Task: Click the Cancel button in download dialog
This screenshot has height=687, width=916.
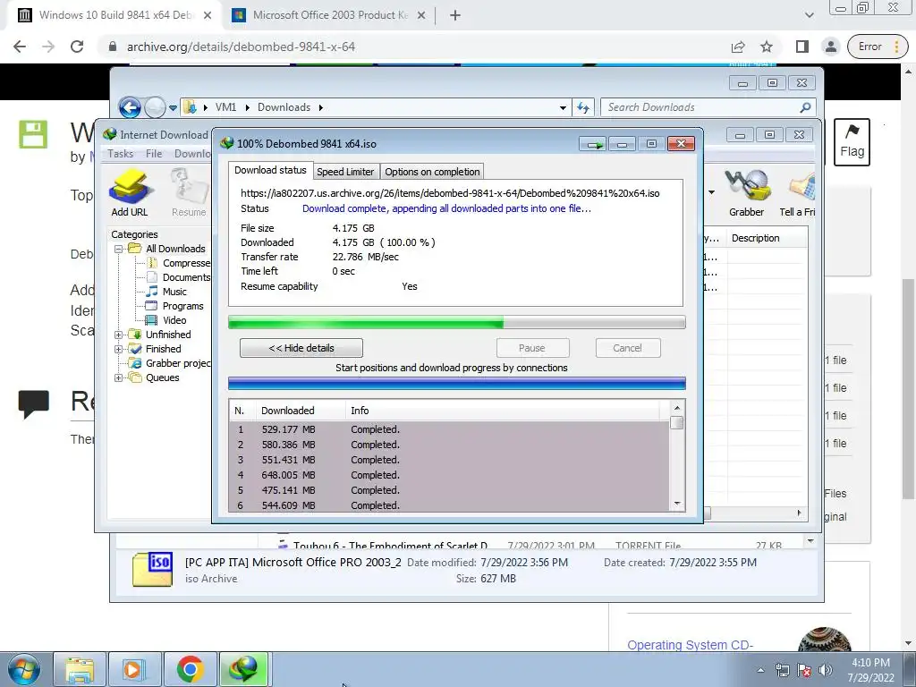Action: click(627, 348)
